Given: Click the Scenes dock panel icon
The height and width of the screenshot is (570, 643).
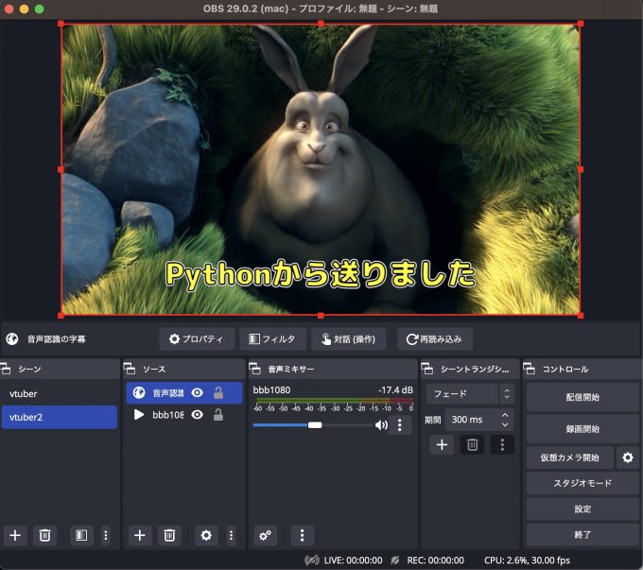Looking at the screenshot, I should (x=6, y=369).
